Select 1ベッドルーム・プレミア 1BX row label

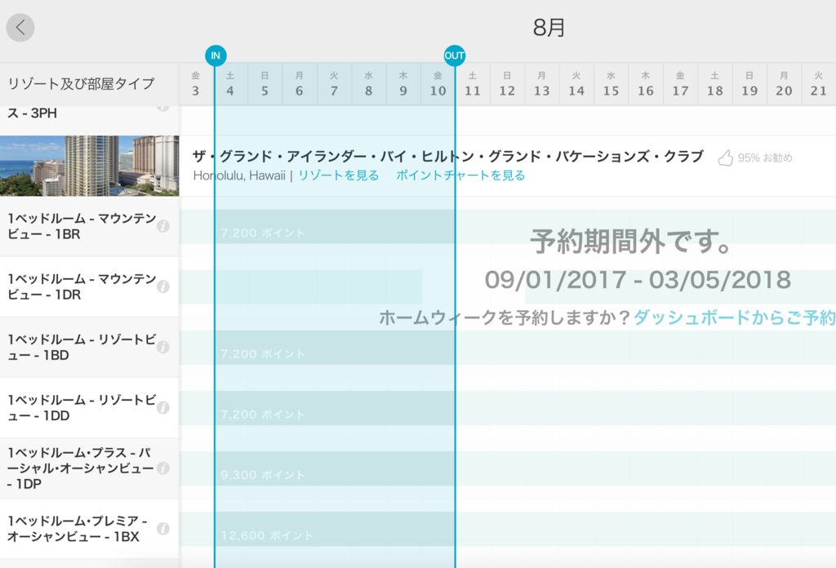click(x=78, y=529)
